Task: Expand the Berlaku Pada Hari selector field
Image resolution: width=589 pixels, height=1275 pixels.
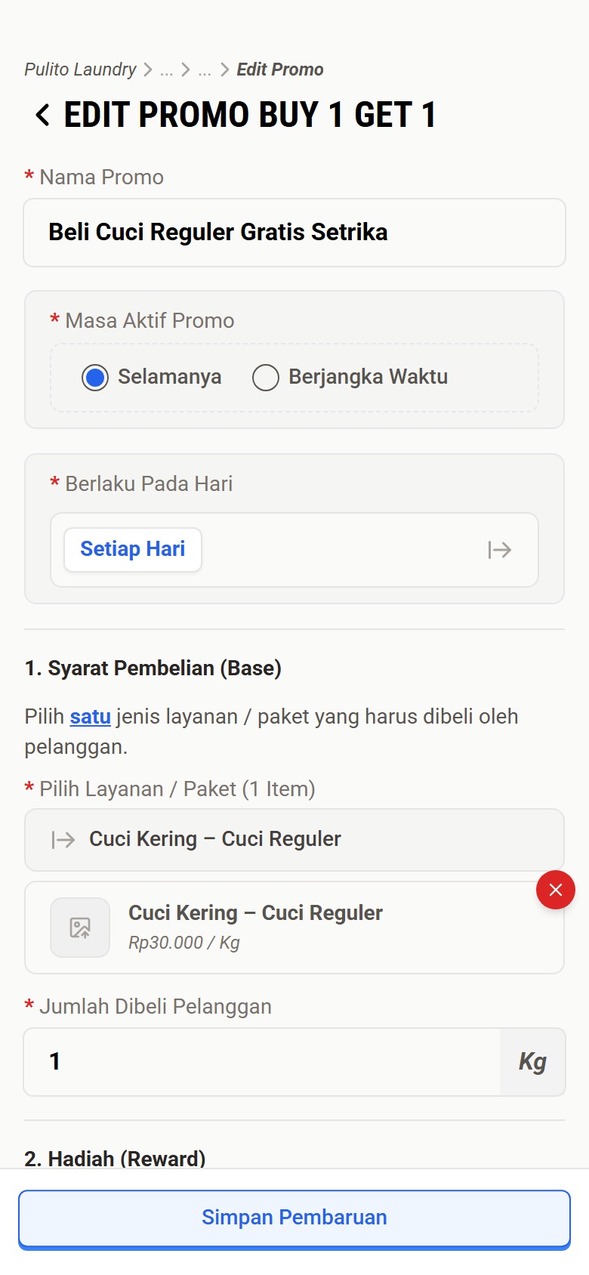Action: [340, 550]
